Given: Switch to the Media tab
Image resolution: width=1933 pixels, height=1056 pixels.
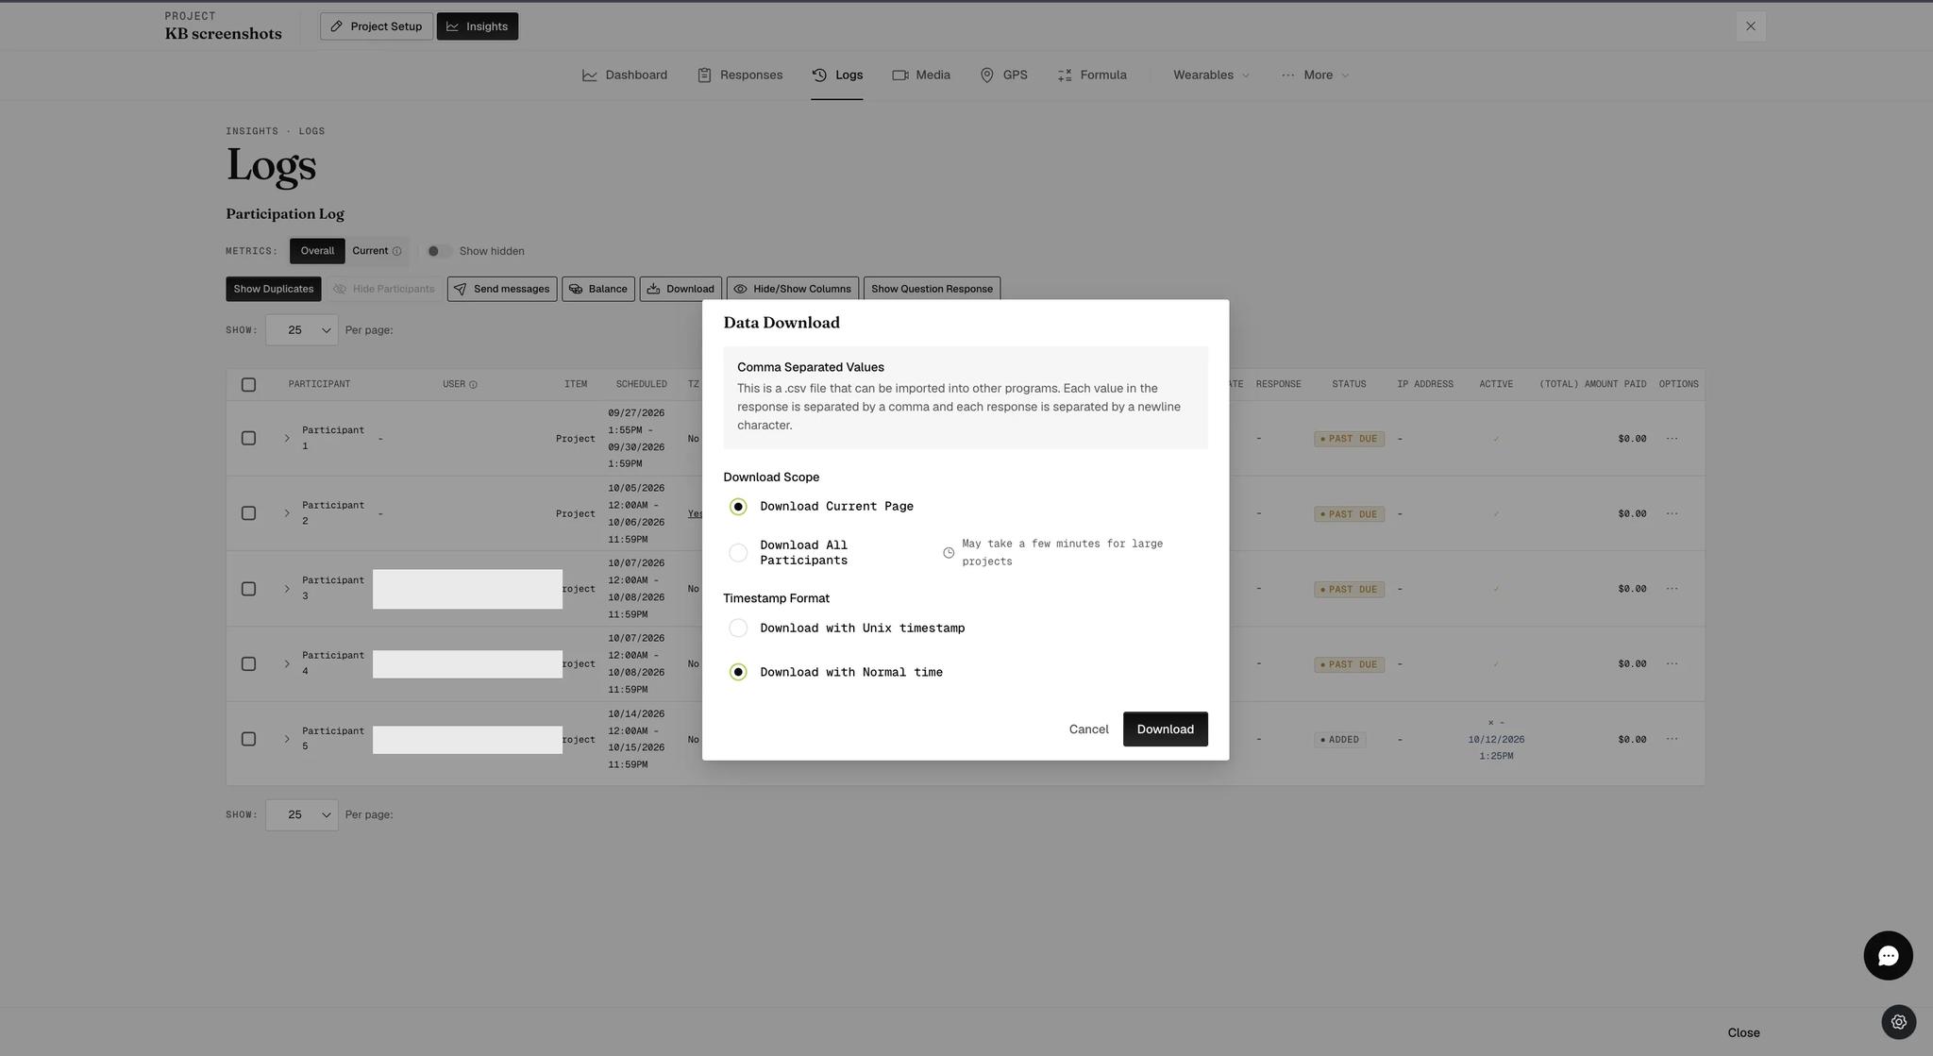Looking at the screenshot, I should click(x=921, y=75).
